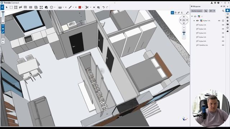
Task: Click the pill icon in the Кубик 2 row
Action: coord(223,25)
